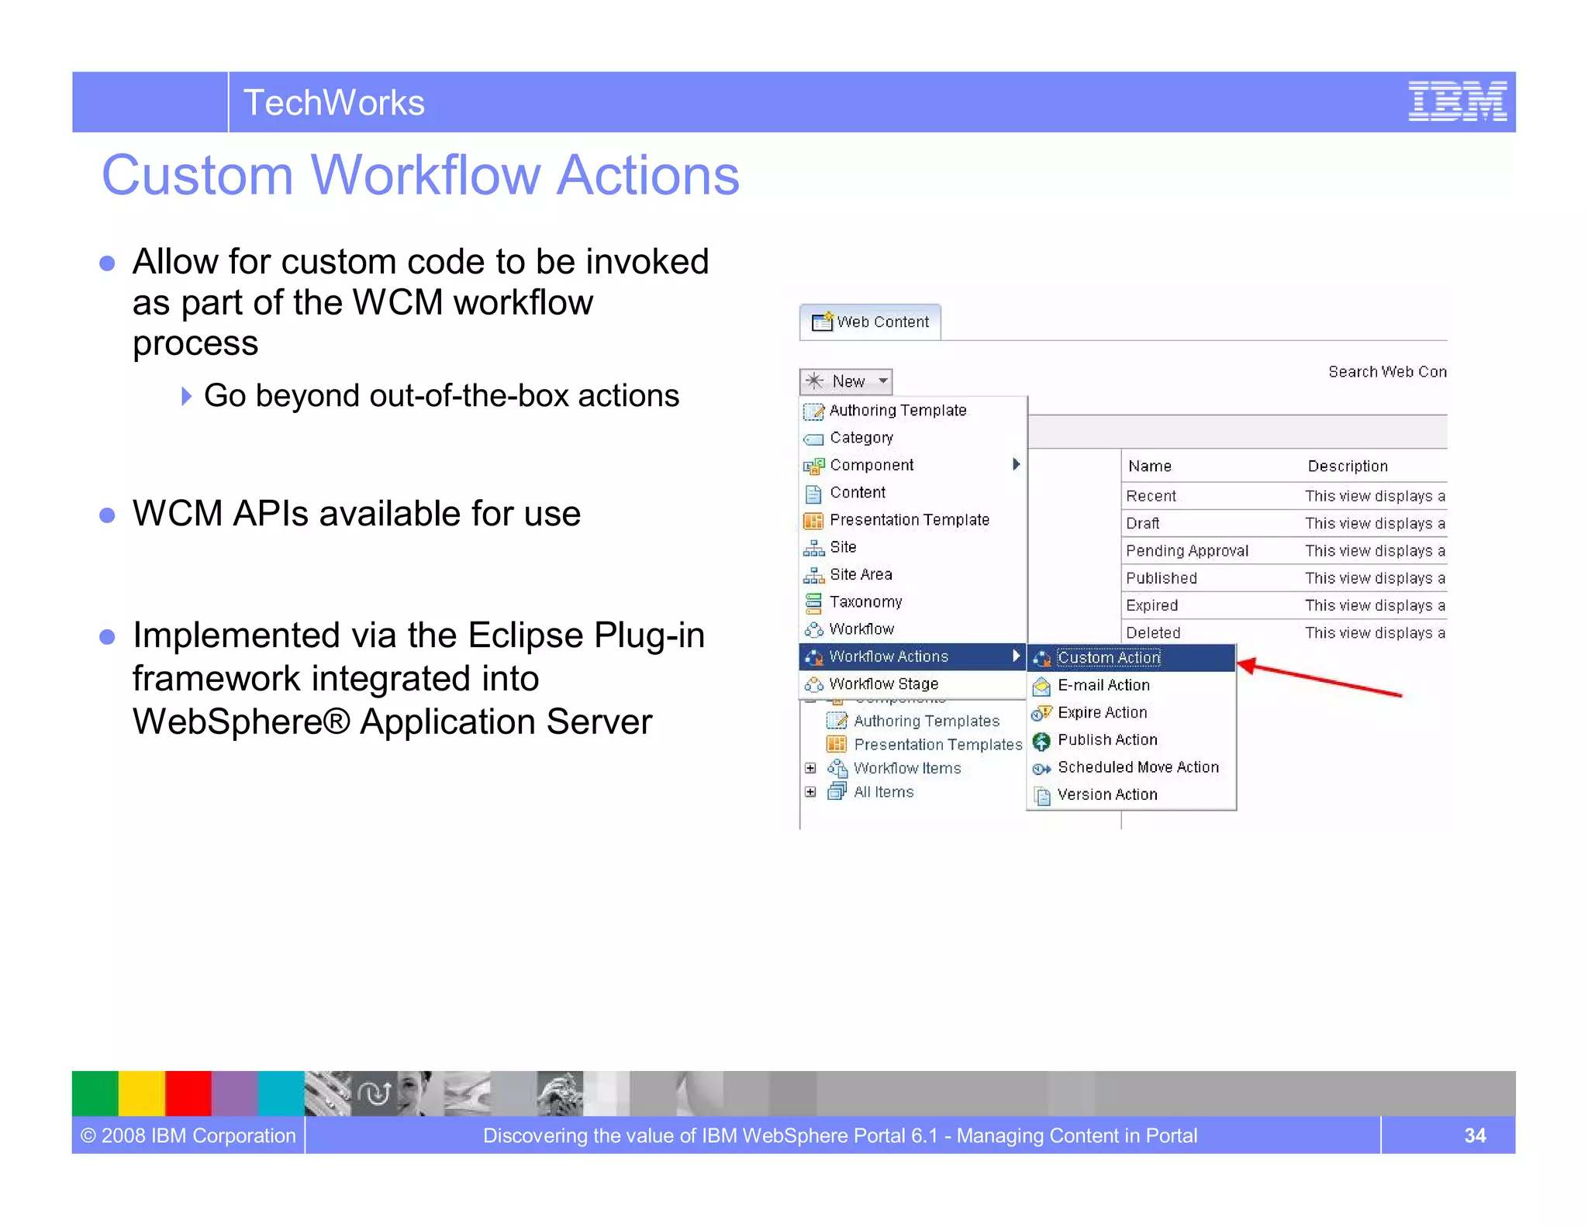Click the Publish Action globe icon
1588x1226 pixels.
1041,742
